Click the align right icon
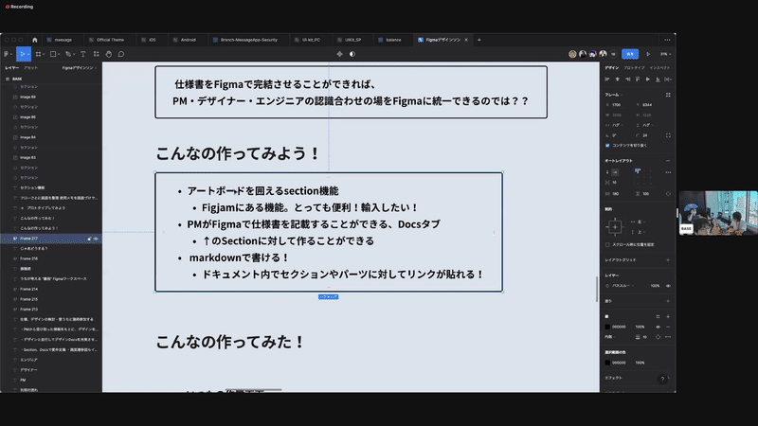Screen dimensions: 758x426 [x=627, y=80]
